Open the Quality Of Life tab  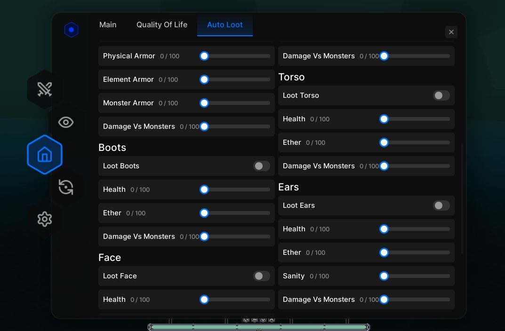(161, 25)
